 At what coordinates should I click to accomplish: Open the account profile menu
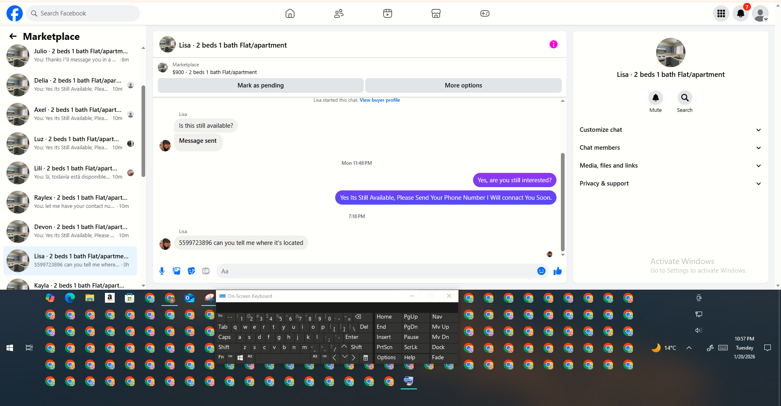(760, 13)
